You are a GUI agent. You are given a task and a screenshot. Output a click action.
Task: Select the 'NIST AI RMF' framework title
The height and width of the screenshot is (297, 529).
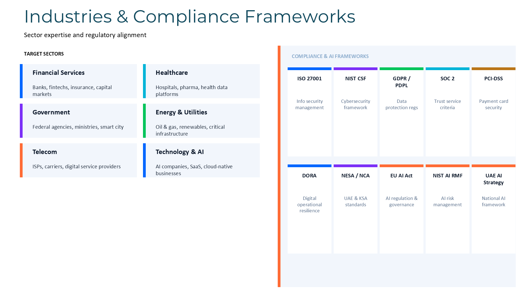(447, 176)
